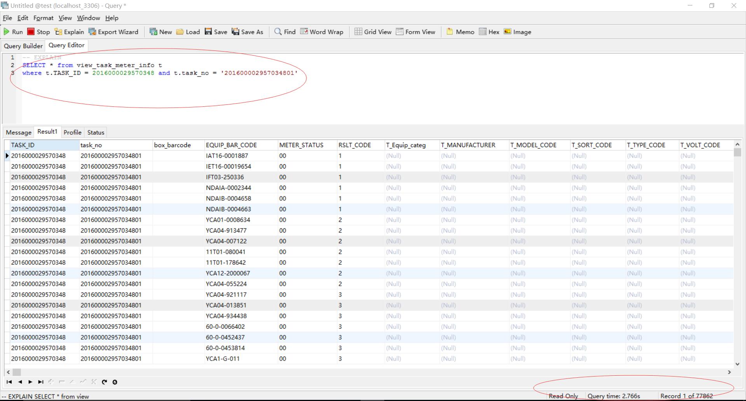The height and width of the screenshot is (401, 746).
Task: Open the Format menu
Action: 43,18
